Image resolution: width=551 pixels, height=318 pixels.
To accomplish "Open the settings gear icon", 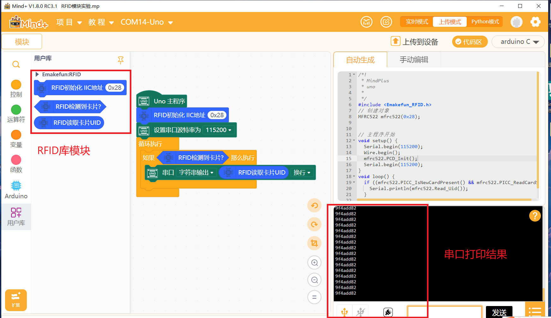I will click(x=535, y=22).
